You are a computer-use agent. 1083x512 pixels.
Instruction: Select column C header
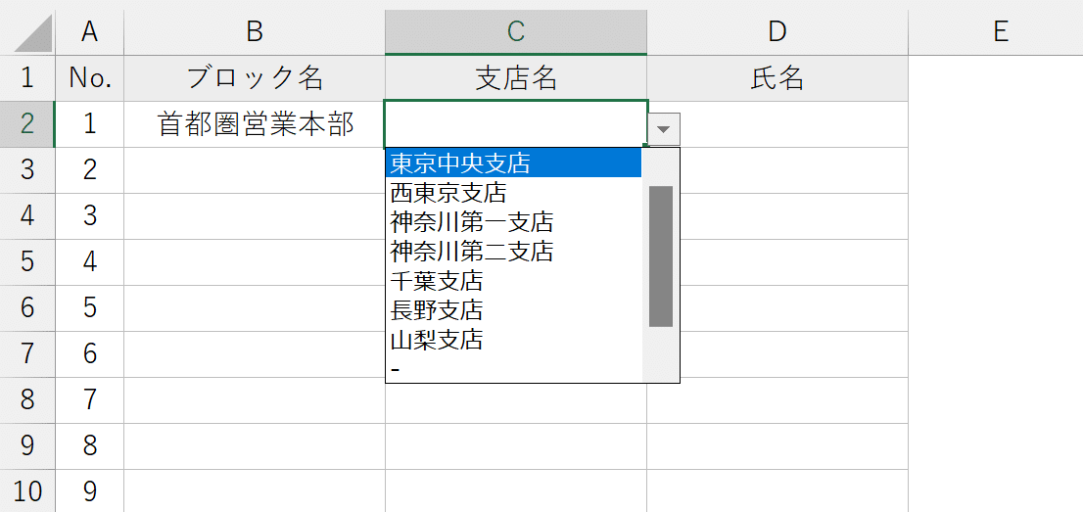tap(516, 32)
